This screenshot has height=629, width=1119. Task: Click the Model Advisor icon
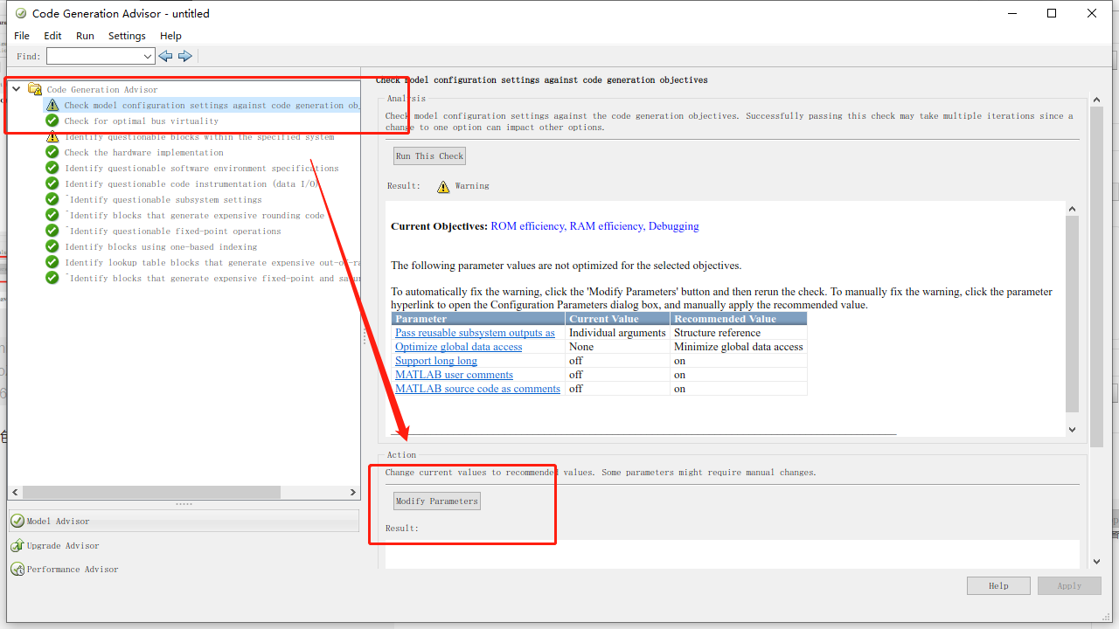17,521
